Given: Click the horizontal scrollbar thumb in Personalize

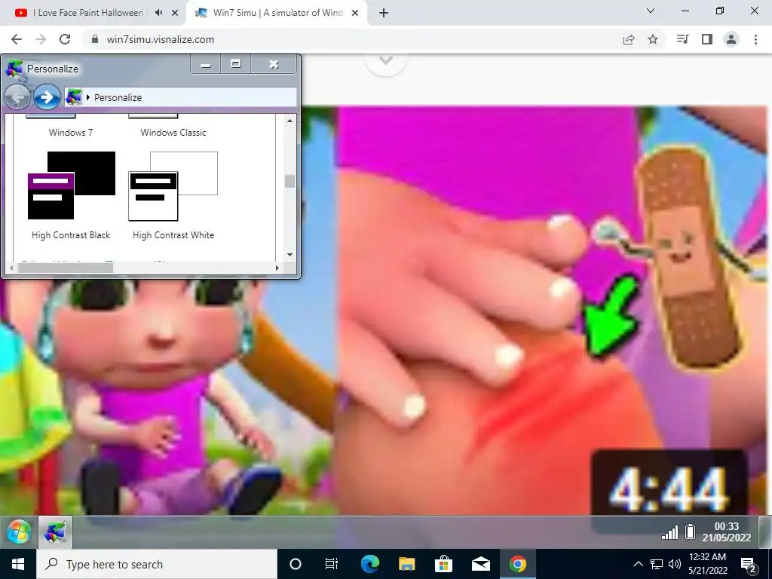Looking at the screenshot, I should tap(66, 268).
